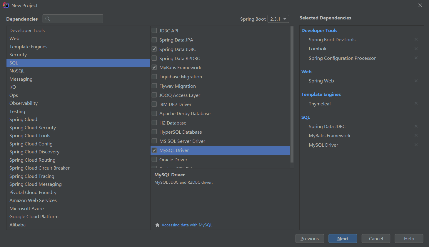
Task: Select NoSQL category
Action: (78, 71)
